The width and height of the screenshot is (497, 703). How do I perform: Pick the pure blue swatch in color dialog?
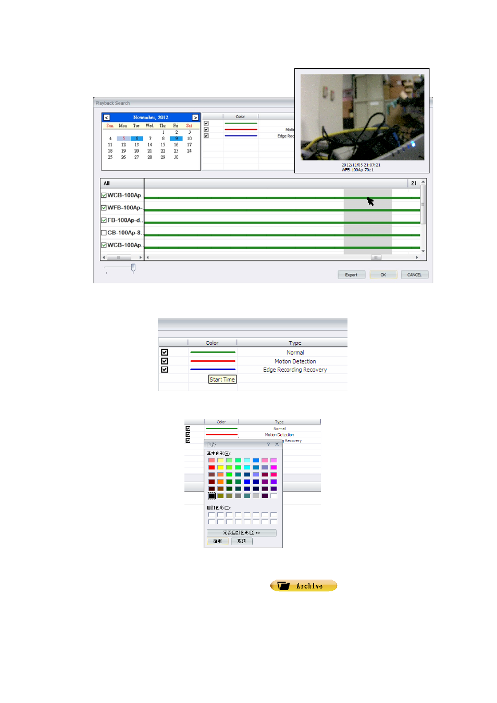point(247,482)
